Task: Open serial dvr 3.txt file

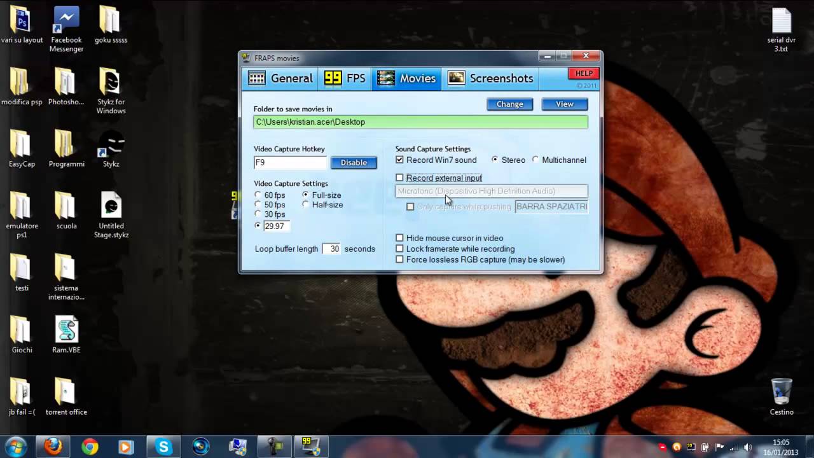Action: pos(781,31)
